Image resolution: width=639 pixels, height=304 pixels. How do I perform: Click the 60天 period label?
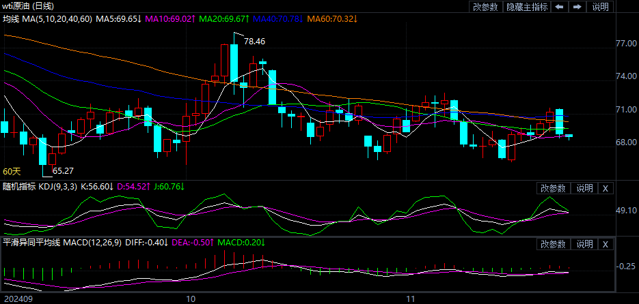(x=12, y=172)
